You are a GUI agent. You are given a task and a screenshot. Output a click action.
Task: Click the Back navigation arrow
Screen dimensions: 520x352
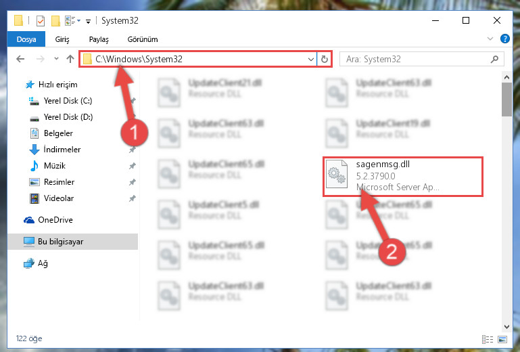coord(20,59)
